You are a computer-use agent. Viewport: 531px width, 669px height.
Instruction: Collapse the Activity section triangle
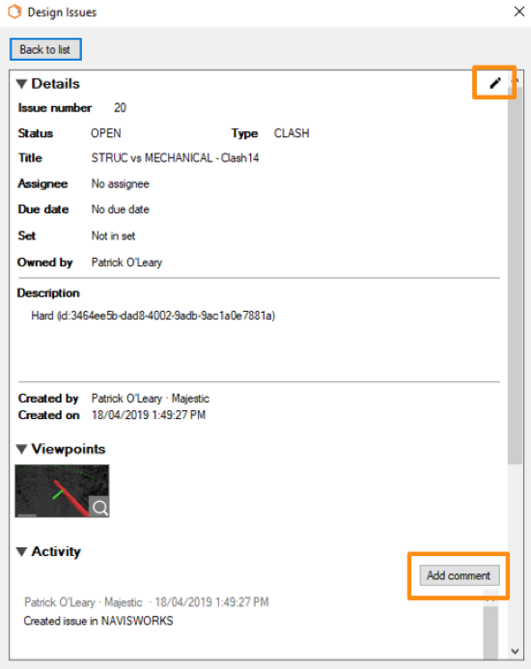pyautogui.click(x=22, y=551)
